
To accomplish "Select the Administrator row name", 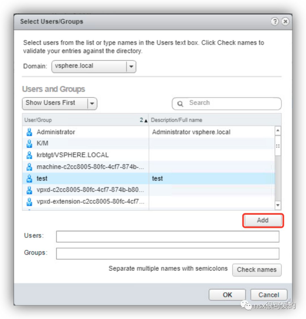I will 56,132.
